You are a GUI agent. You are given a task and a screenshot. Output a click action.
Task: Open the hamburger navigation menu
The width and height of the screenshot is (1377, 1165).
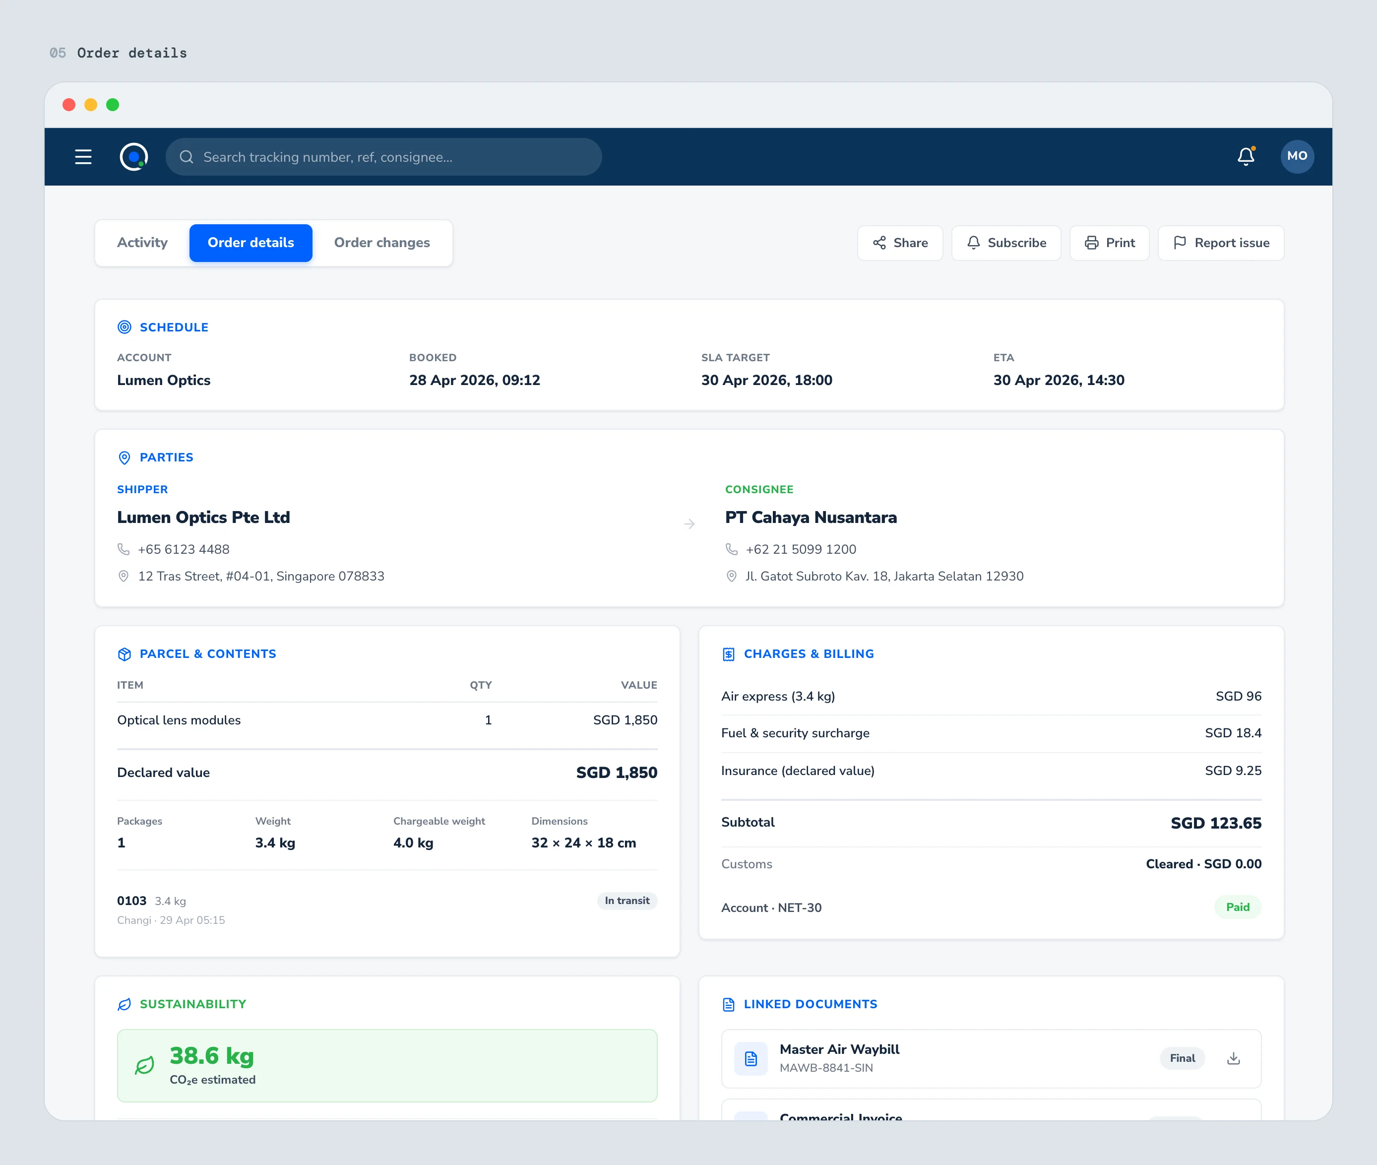pyautogui.click(x=83, y=156)
